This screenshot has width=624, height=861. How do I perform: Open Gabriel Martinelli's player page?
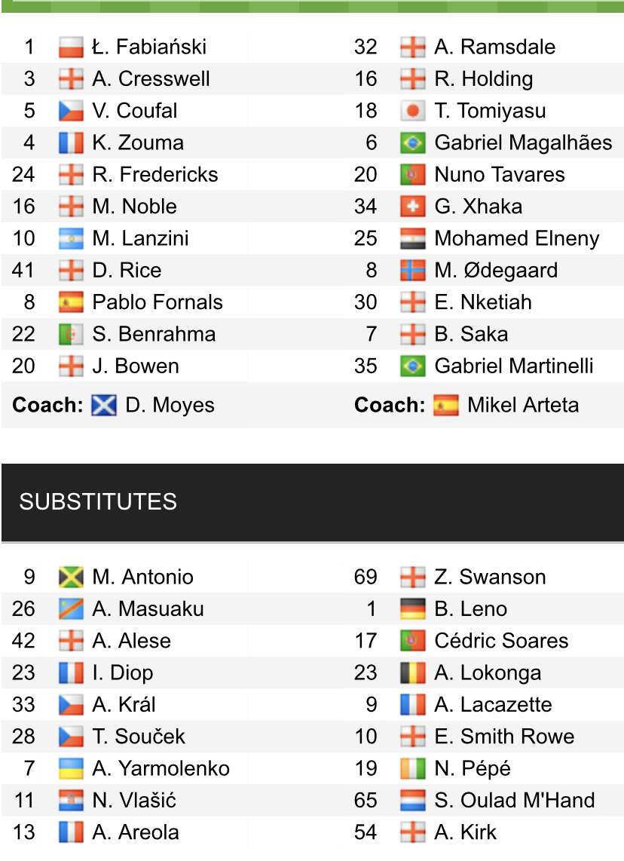click(x=514, y=366)
